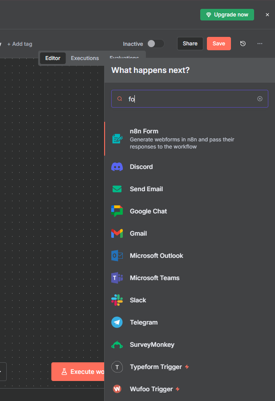Click the n8n Form node icon

pos(117,139)
